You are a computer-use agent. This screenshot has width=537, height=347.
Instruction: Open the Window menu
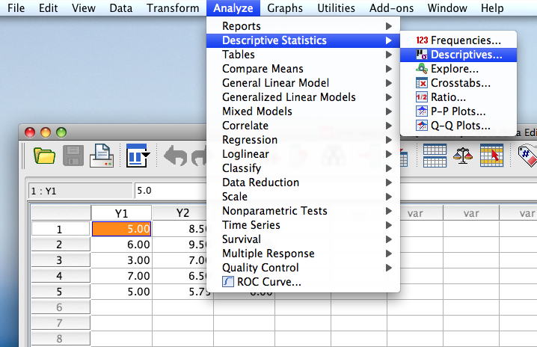point(447,8)
